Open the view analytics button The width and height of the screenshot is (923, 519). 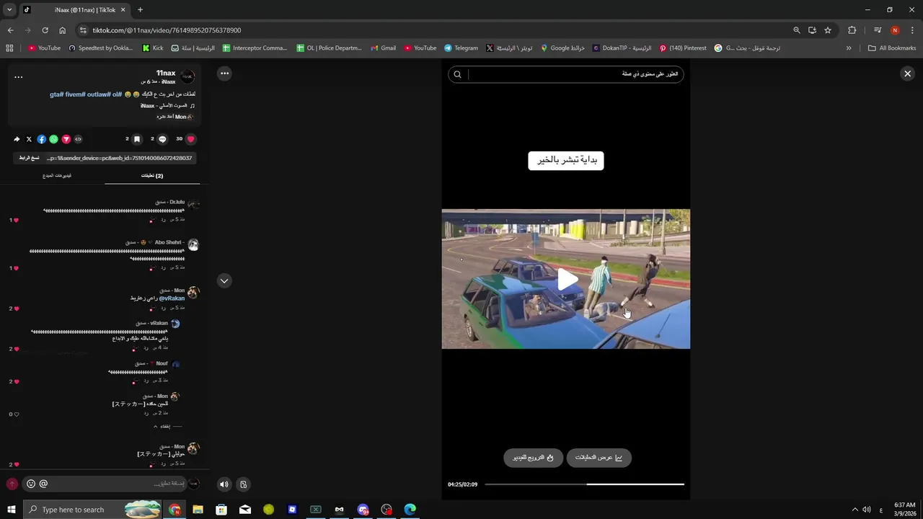click(x=599, y=458)
